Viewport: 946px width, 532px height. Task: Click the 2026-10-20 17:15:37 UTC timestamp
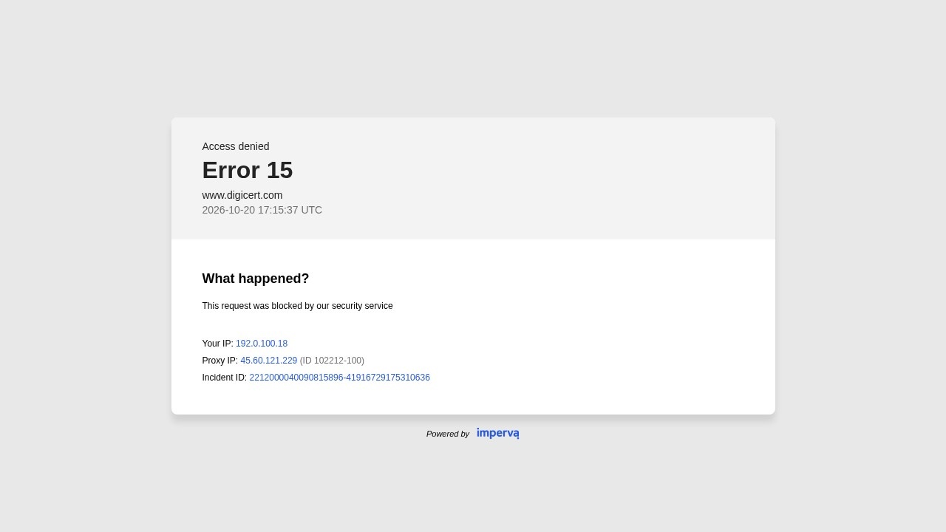tap(262, 210)
